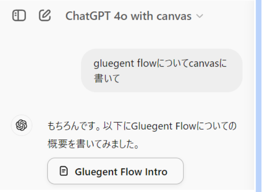
Task: Click 書いて on the user message's second line
Action: pos(107,78)
